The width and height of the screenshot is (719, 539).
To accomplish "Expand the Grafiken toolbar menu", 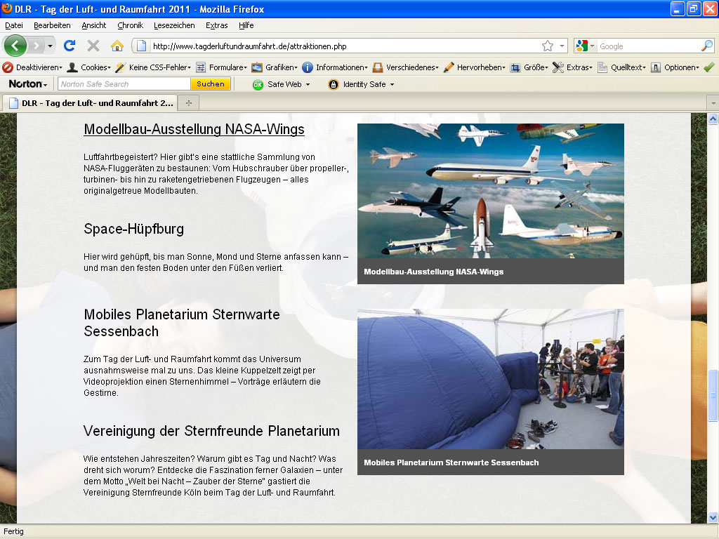I will pyautogui.click(x=275, y=67).
